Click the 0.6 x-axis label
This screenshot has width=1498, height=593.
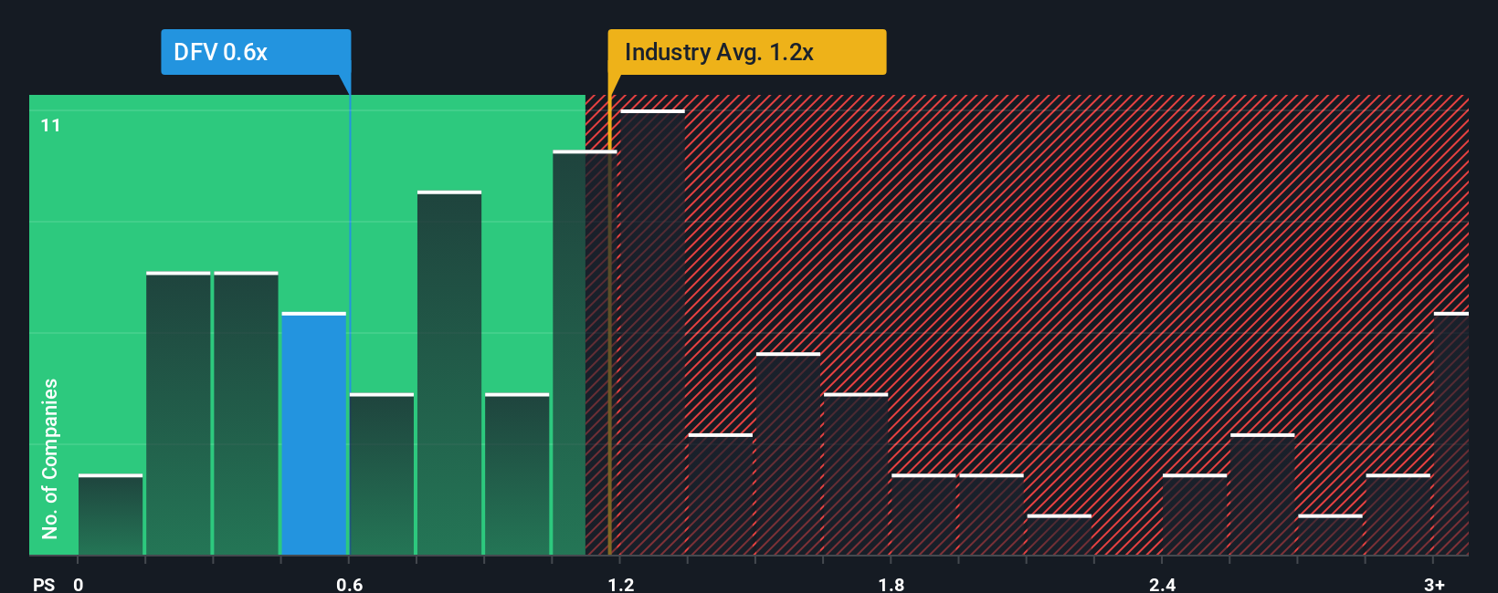(349, 584)
